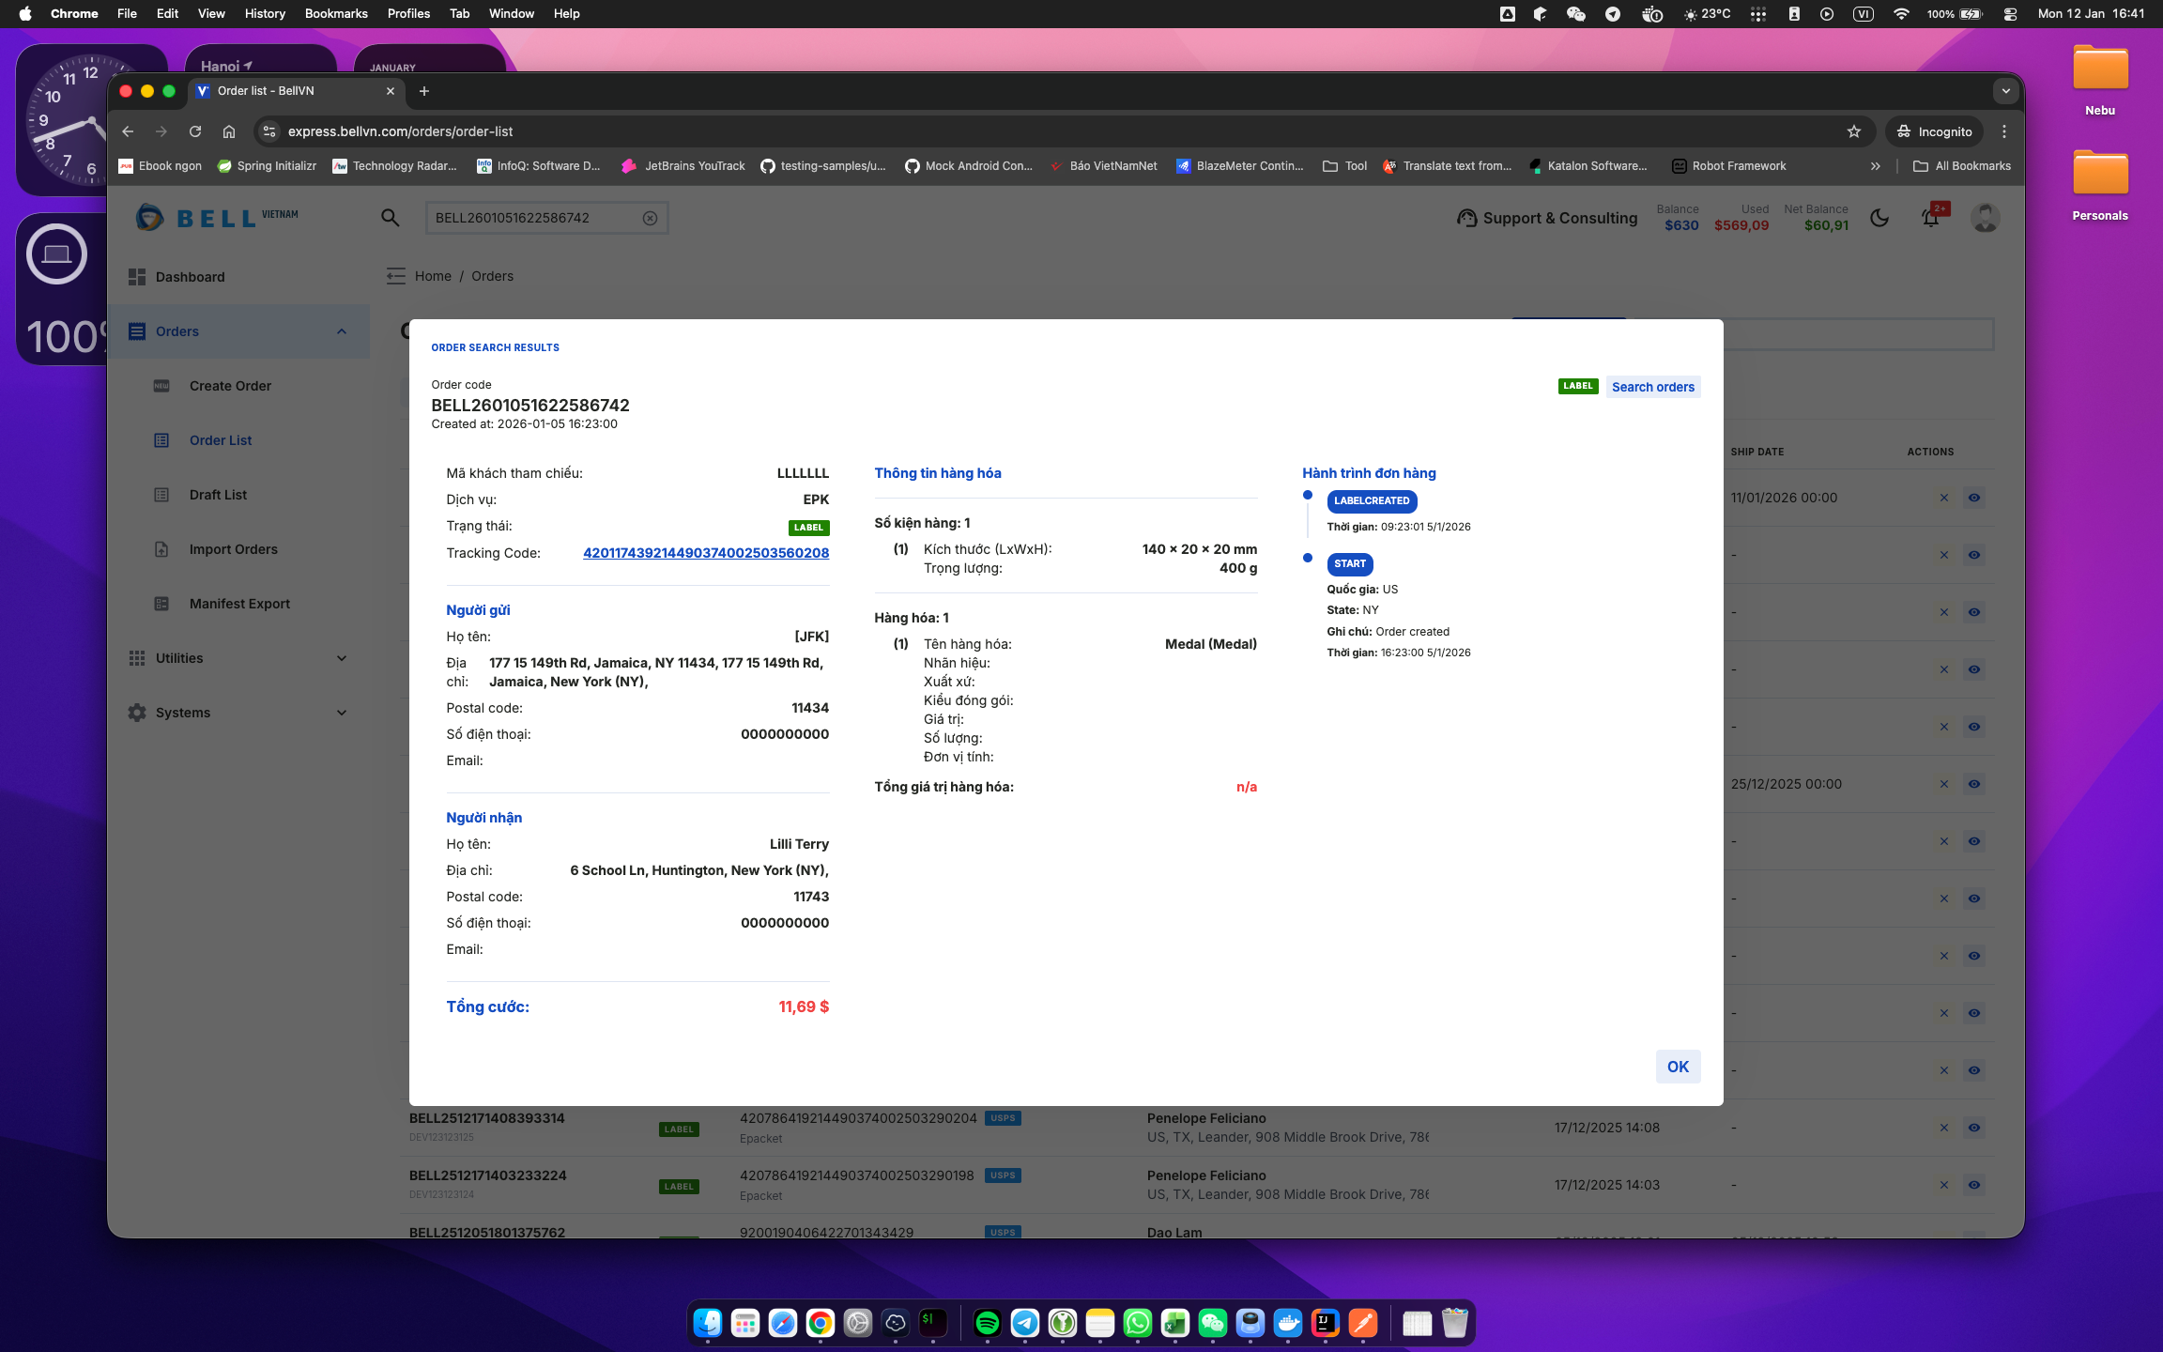The width and height of the screenshot is (2163, 1352).
Task: Open the tracking code hyperlink
Action: 706,553
